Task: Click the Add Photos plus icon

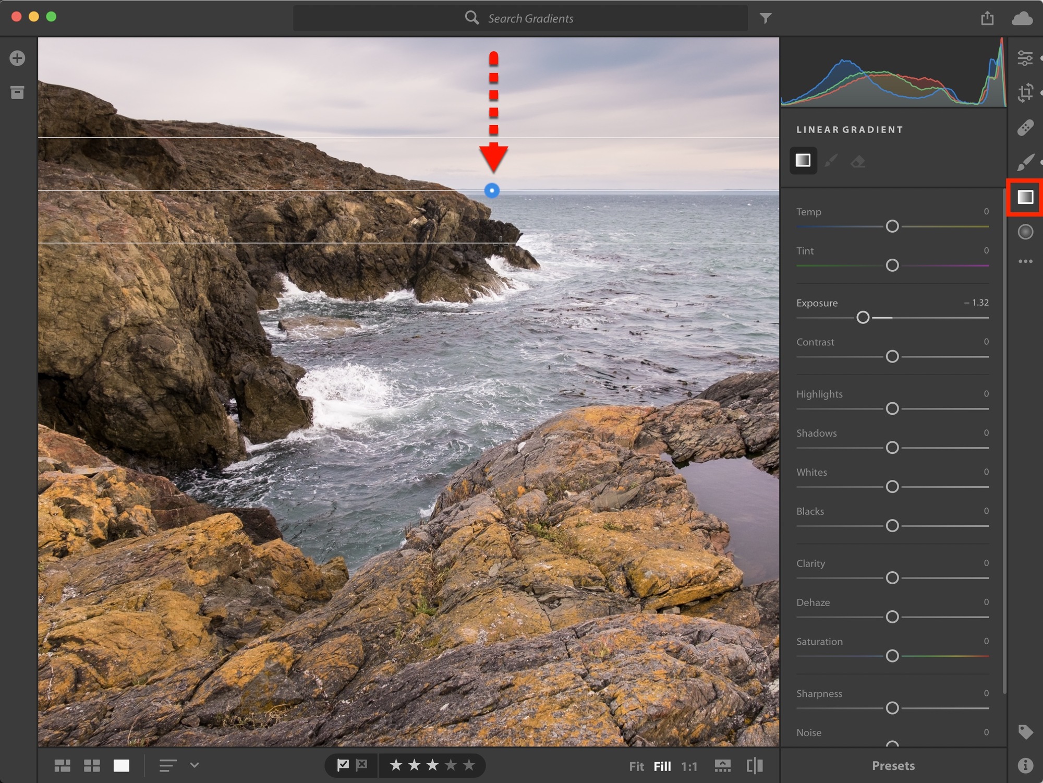Action: click(17, 58)
